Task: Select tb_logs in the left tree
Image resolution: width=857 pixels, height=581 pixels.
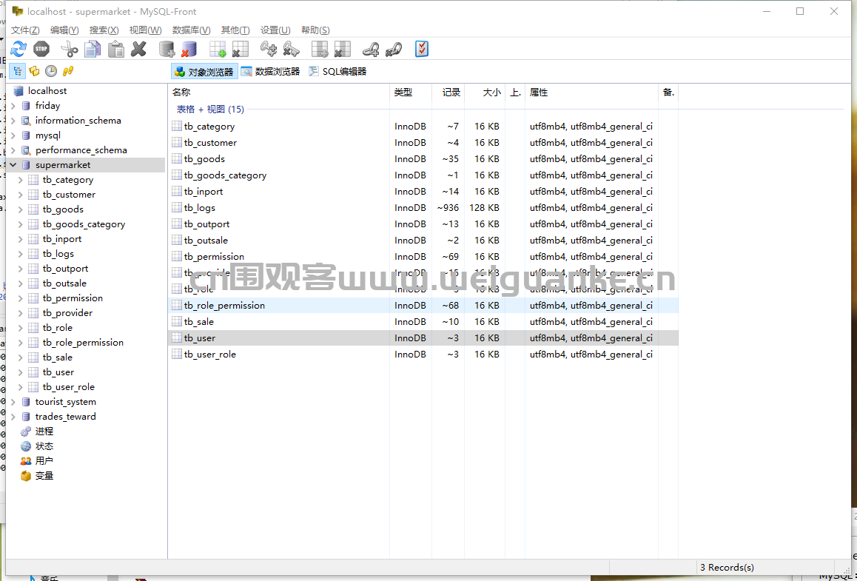Action: pyautogui.click(x=58, y=254)
